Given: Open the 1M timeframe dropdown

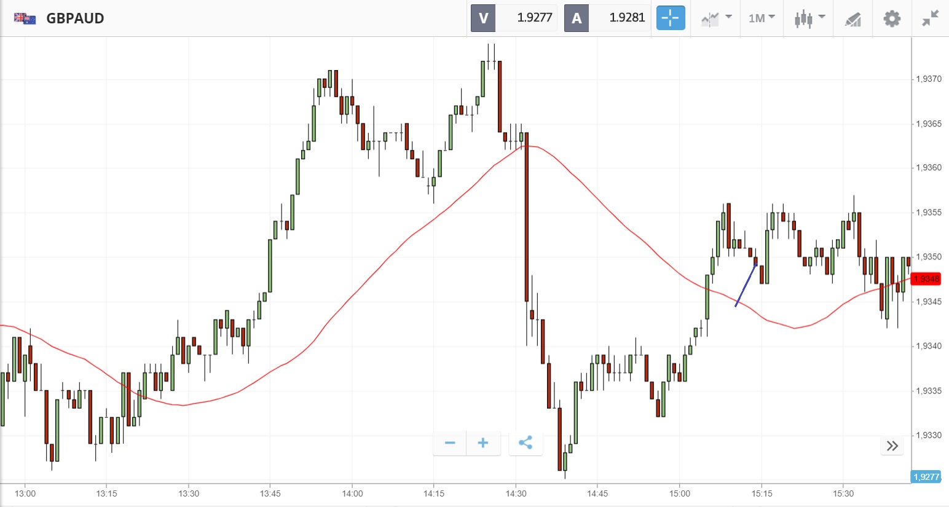Looking at the screenshot, I should (x=762, y=18).
